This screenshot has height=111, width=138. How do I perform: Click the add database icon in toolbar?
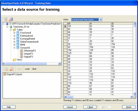pos(6,19)
